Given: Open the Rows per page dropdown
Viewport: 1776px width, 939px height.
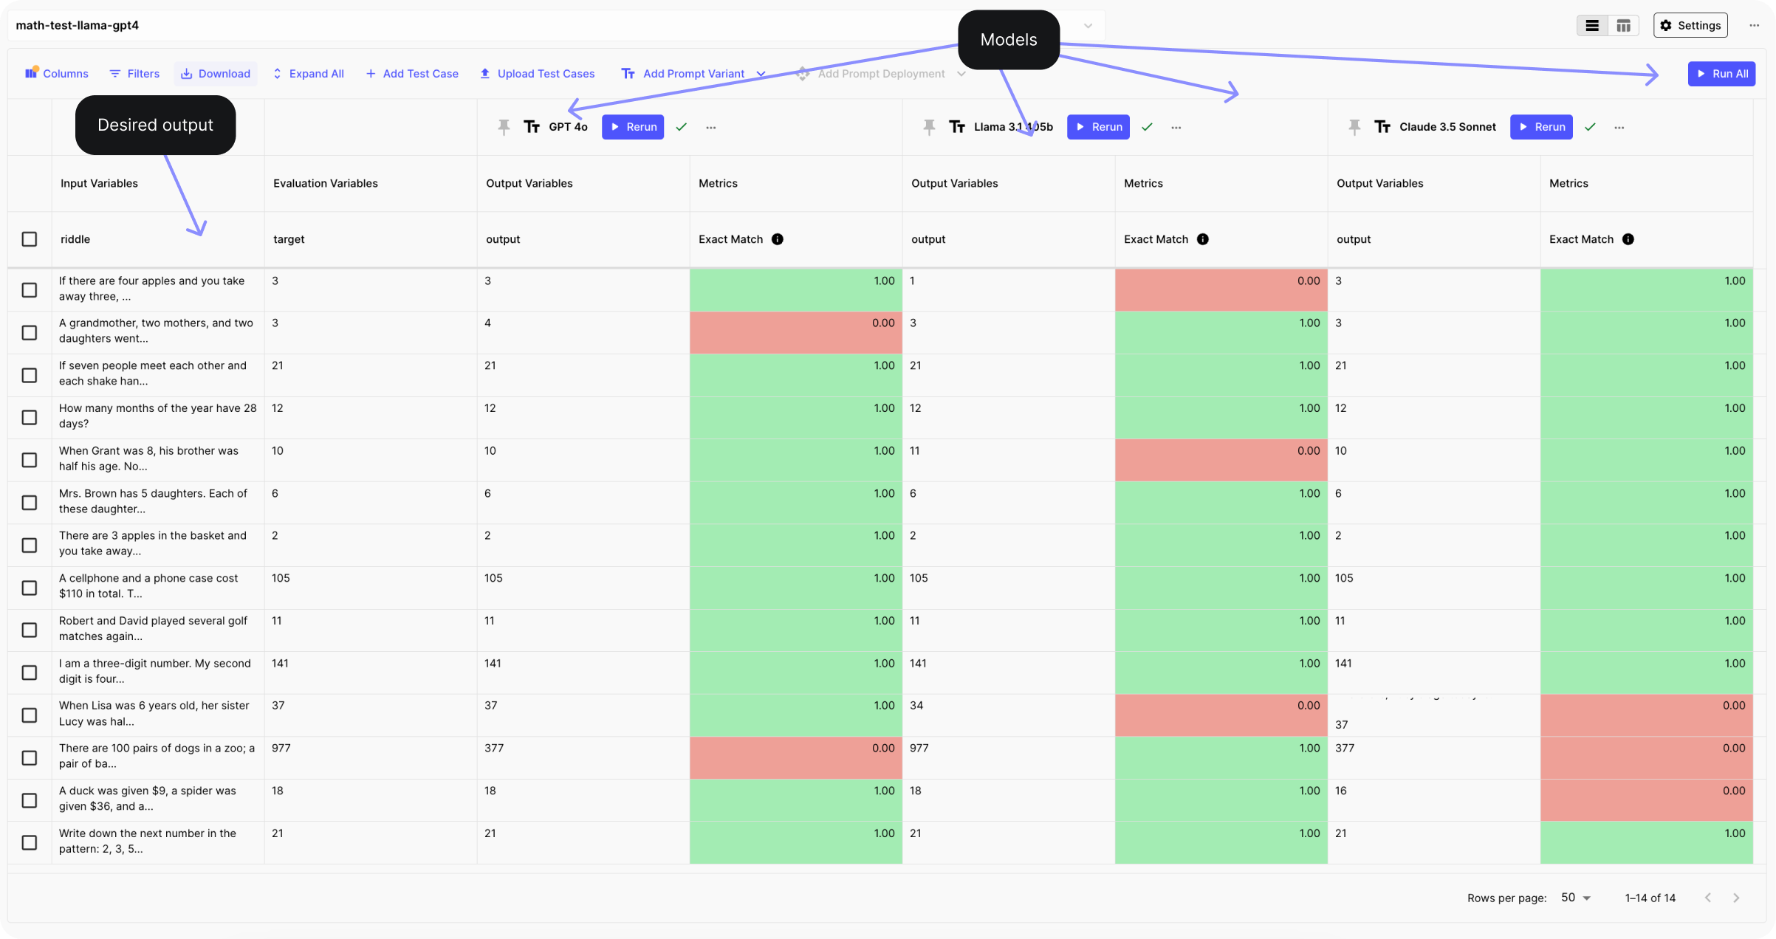Looking at the screenshot, I should click(x=1575, y=898).
